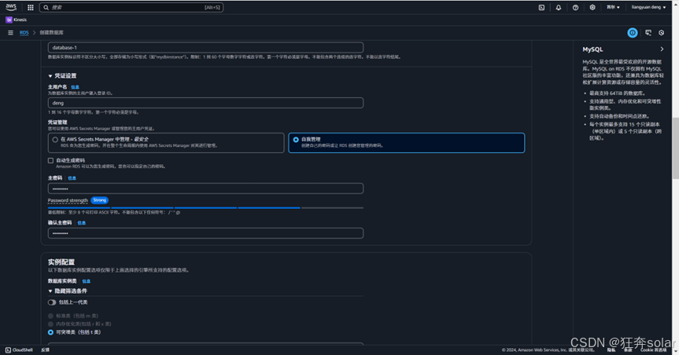Open info link next to DB instance class
Viewport: 679px width, 355px height.
click(87, 281)
